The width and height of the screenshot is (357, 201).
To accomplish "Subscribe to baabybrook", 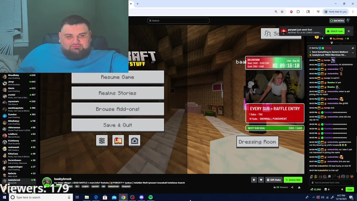I will pos(293,180).
